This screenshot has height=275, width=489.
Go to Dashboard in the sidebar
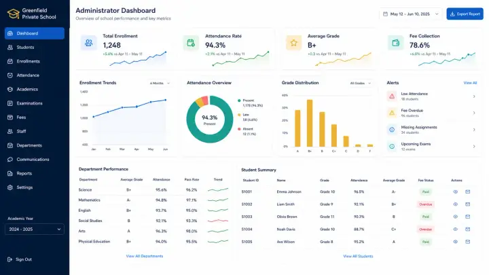tap(35, 33)
